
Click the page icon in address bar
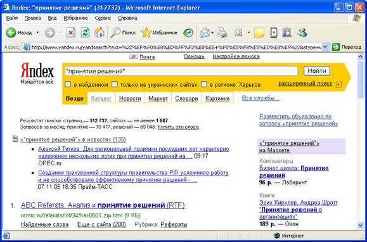(27, 48)
